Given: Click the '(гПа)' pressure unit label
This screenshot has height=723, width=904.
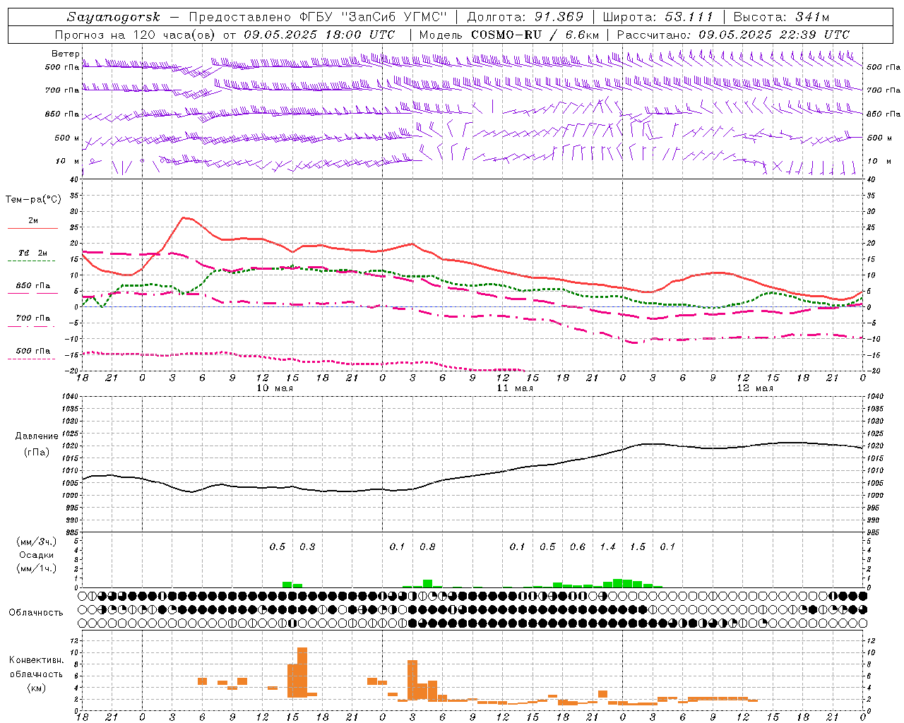Looking at the screenshot, I should tap(37, 453).
